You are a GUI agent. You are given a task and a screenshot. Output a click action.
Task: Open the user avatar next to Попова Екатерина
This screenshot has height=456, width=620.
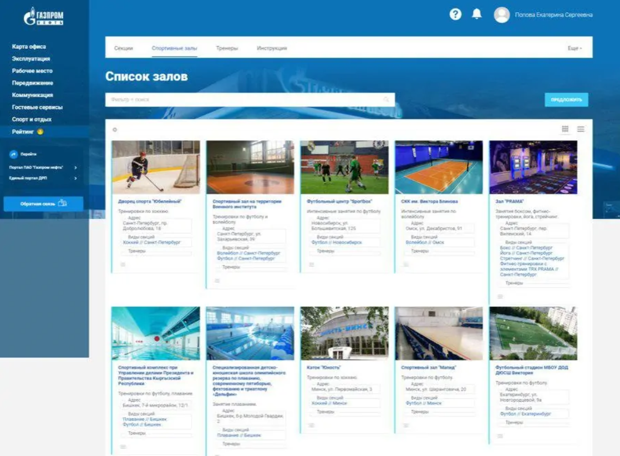[x=502, y=15]
